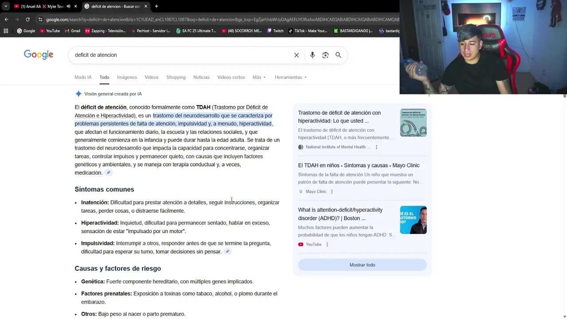Open What is attention-deficit/hyperactivity disorder link
The width and height of the screenshot is (567, 319).
click(x=340, y=214)
